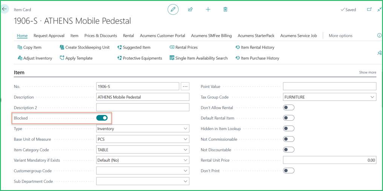Open the Item menu tab

[75, 36]
